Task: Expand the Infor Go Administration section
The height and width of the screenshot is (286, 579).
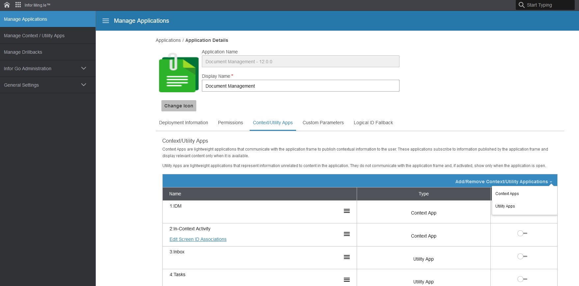Action: [x=84, y=69]
